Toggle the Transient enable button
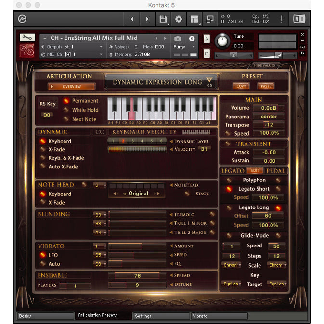 (228, 143)
